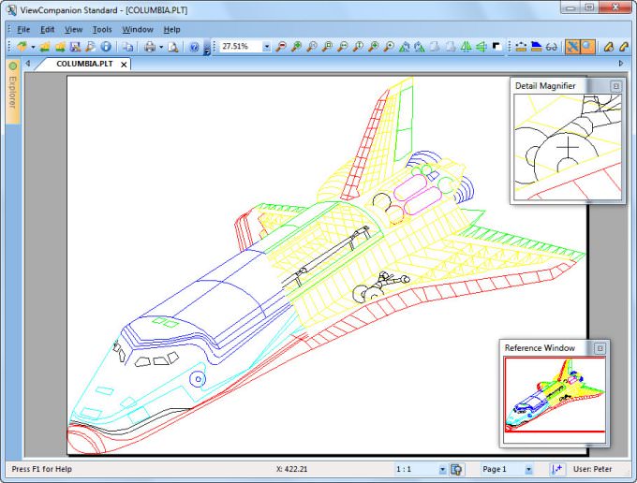Open the Window menu
637x483 pixels.
[x=138, y=29]
